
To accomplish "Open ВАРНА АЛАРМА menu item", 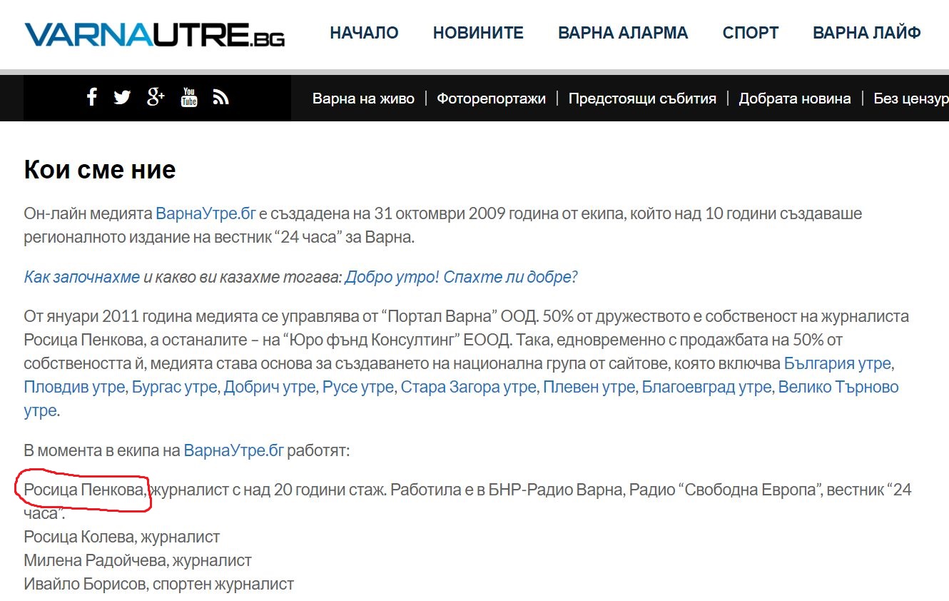I will tap(623, 33).
